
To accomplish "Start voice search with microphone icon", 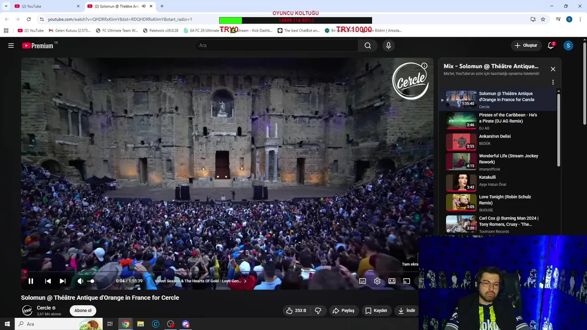I will tap(388, 45).
